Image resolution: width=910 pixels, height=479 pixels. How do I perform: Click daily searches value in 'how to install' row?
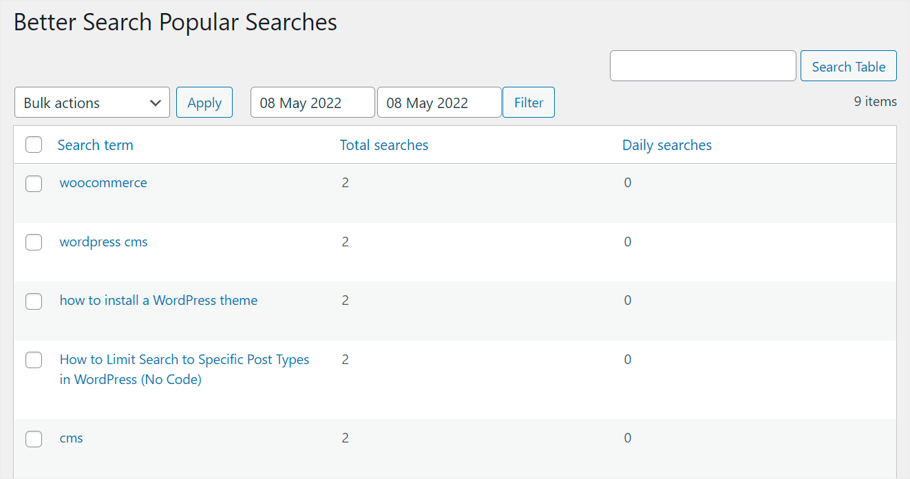click(x=628, y=300)
